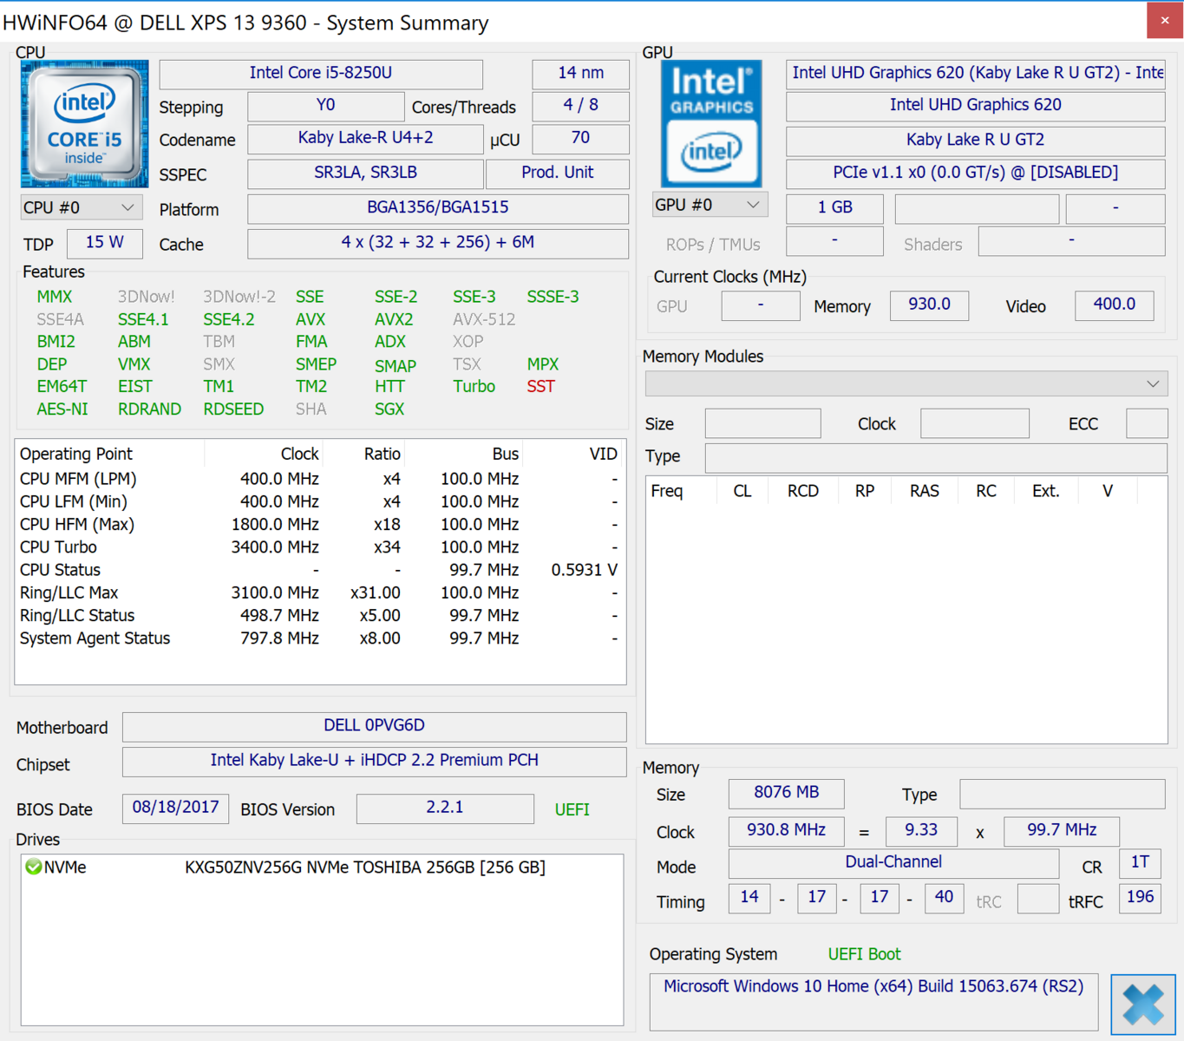Viewport: 1184px width, 1041px height.
Task: Click the µCU value 70 field
Action: click(x=580, y=139)
